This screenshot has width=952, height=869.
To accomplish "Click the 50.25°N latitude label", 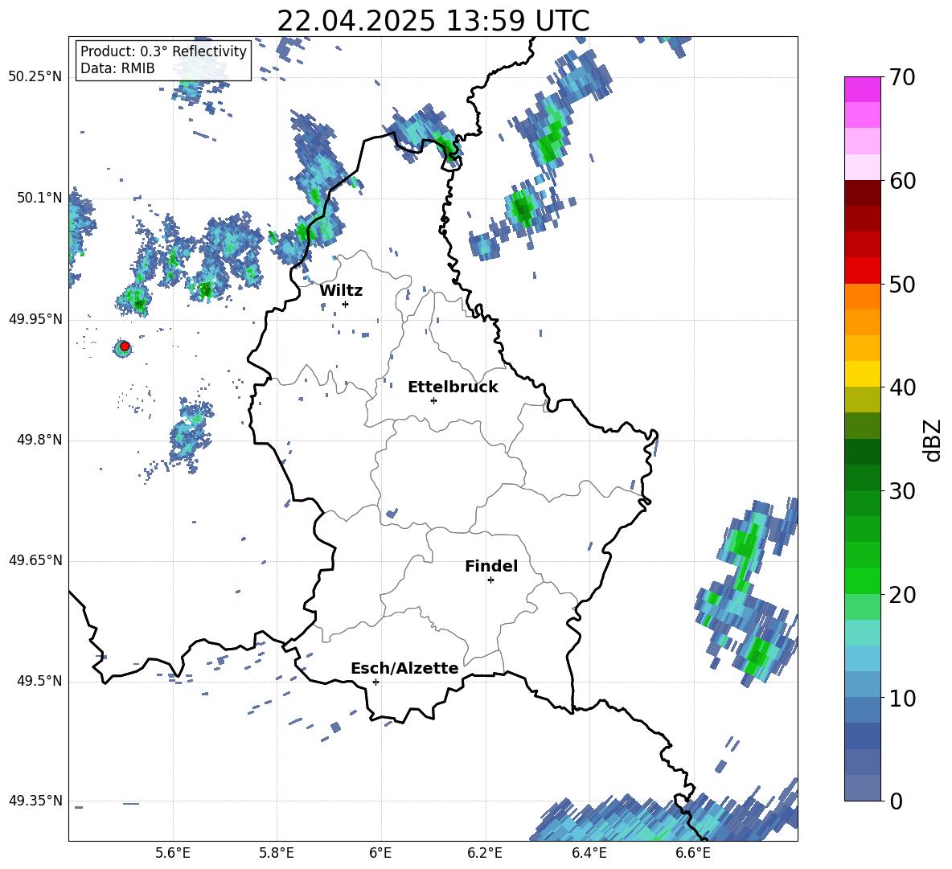I will click(35, 77).
